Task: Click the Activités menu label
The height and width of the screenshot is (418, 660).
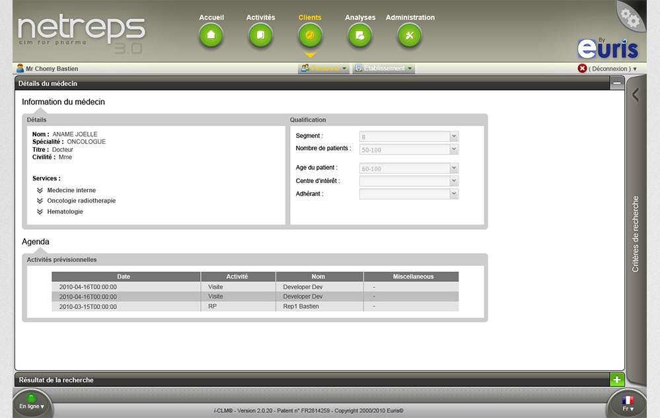Action: click(x=260, y=17)
